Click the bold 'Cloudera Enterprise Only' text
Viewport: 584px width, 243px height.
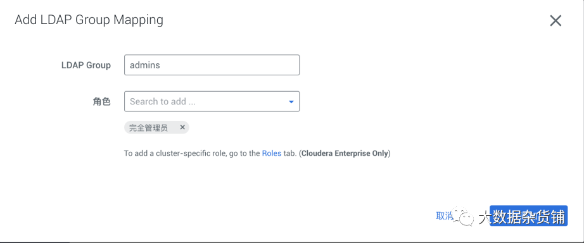[x=345, y=153]
